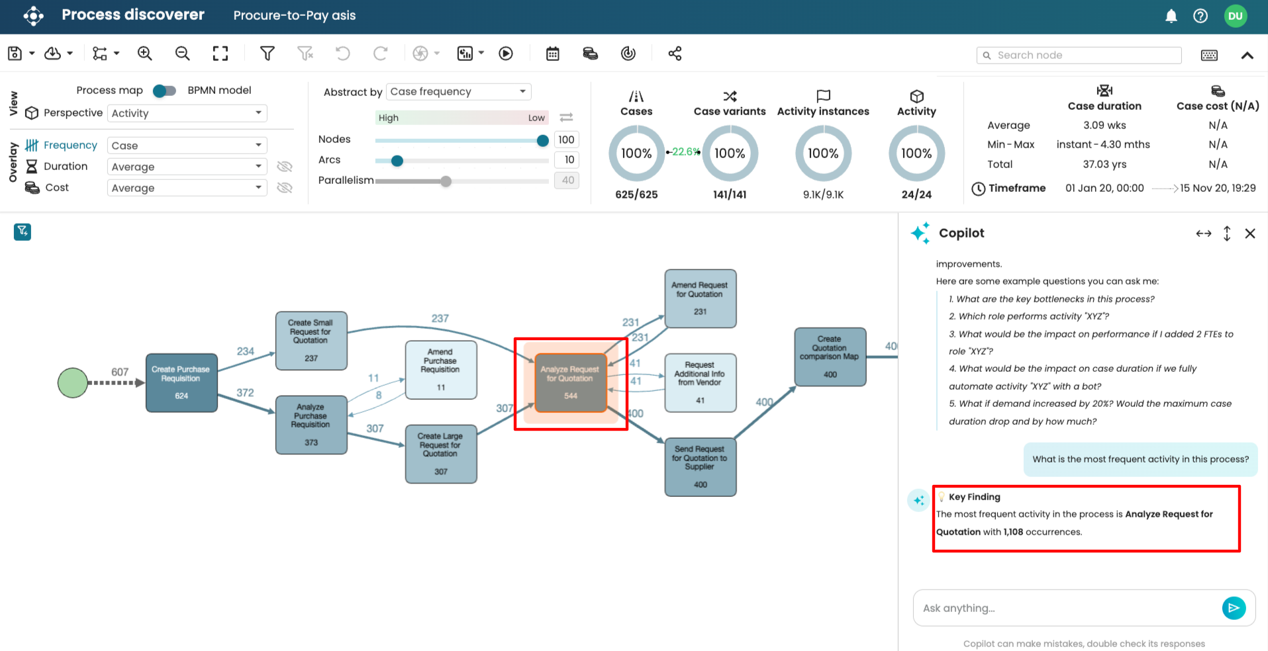Click the Arcs slider handle
This screenshot has height=651, width=1268.
click(397, 161)
